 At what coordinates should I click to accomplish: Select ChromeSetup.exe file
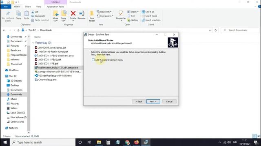[47, 79]
